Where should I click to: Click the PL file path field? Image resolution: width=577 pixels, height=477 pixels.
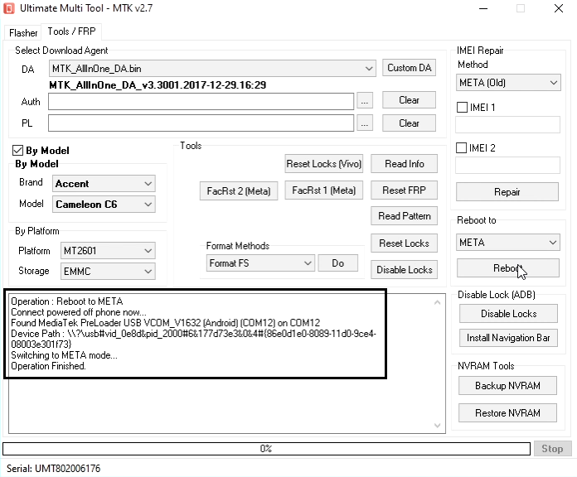(201, 123)
